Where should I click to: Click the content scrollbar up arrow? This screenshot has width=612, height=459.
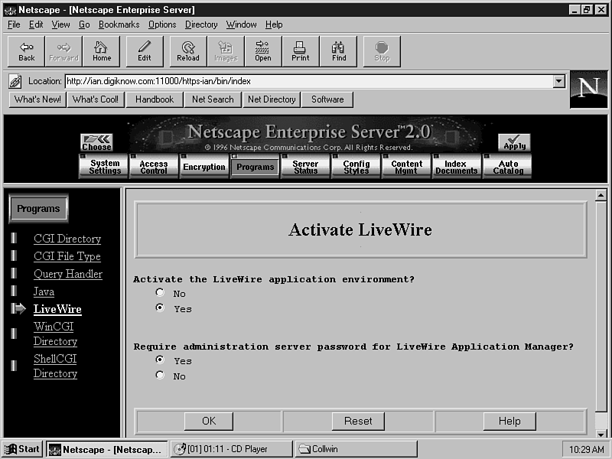pyautogui.click(x=601, y=195)
